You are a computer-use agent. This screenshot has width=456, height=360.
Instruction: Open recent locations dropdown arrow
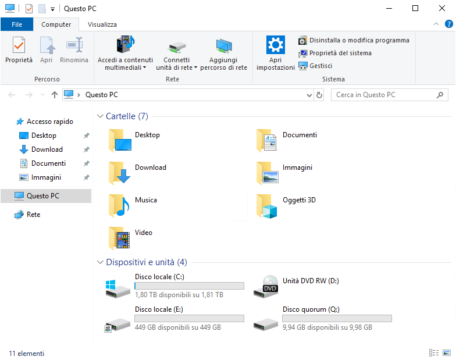(43, 95)
